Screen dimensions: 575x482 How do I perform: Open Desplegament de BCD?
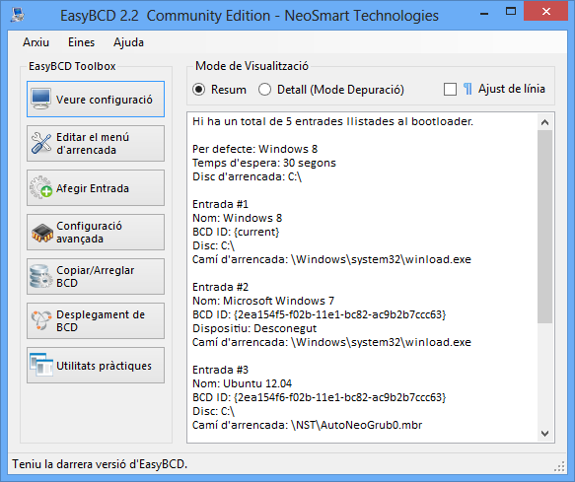tap(96, 321)
